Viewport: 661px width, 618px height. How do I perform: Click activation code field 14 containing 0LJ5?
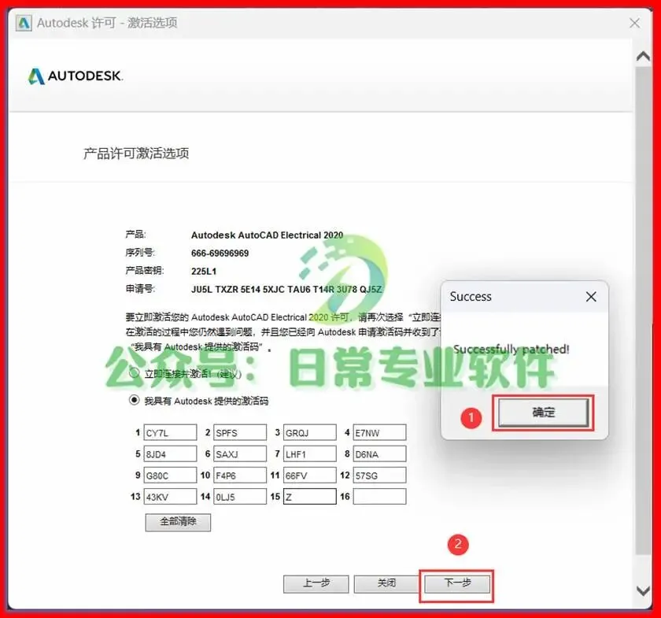click(240, 497)
